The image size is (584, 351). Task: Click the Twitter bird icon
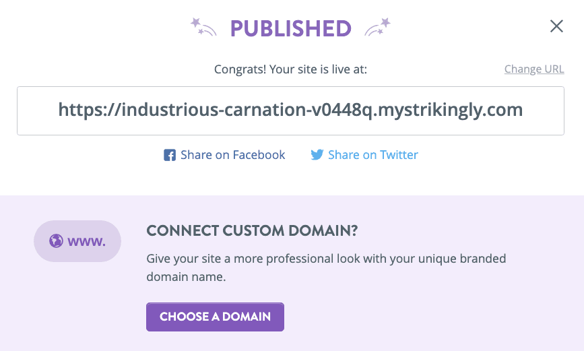[x=317, y=155]
